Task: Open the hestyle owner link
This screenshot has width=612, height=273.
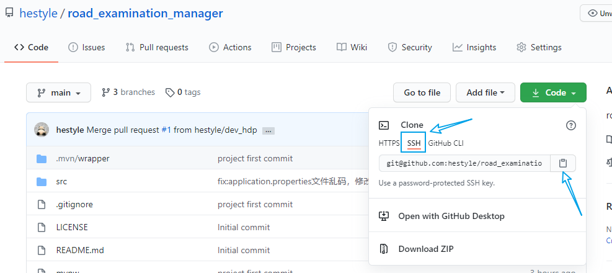Action: pyautogui.click(x=38, y=13)
